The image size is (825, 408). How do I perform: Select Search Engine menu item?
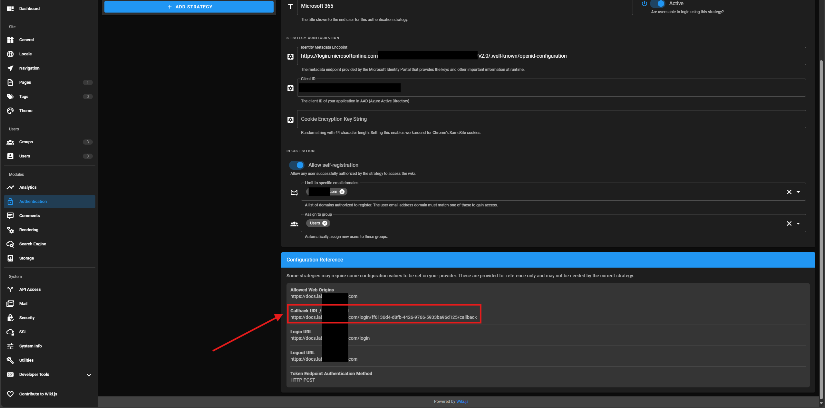(50, 244)
